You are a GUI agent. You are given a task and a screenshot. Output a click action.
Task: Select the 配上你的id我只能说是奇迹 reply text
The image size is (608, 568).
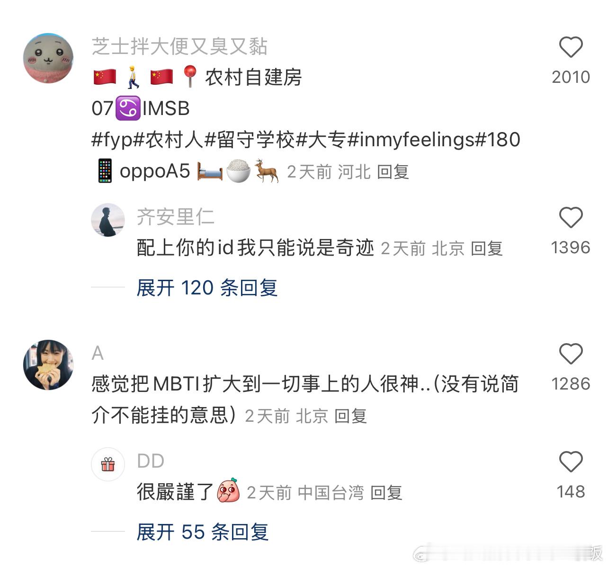(256, 248)
